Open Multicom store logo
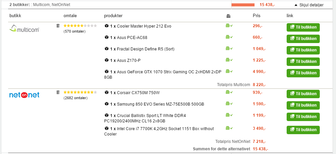The width and height of the screenshot is (336, 154). coord(24,29)
